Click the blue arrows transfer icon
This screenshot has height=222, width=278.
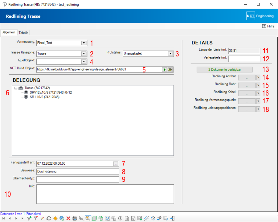point(159,218)
